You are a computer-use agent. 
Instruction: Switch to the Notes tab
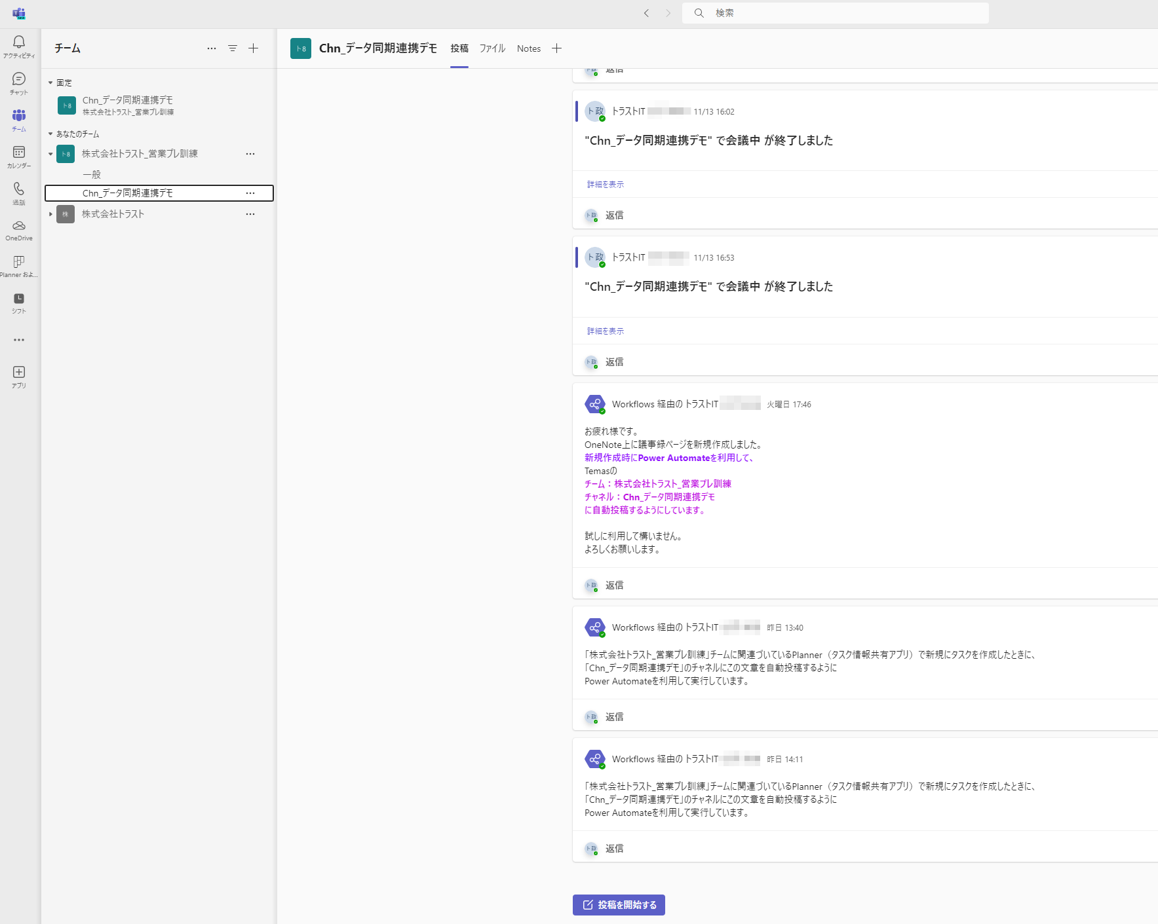[529, 48]
